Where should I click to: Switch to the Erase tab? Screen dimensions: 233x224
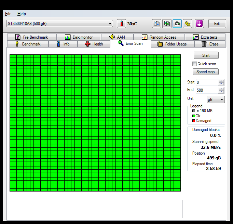pyautogui.click(x=210, y=44)
